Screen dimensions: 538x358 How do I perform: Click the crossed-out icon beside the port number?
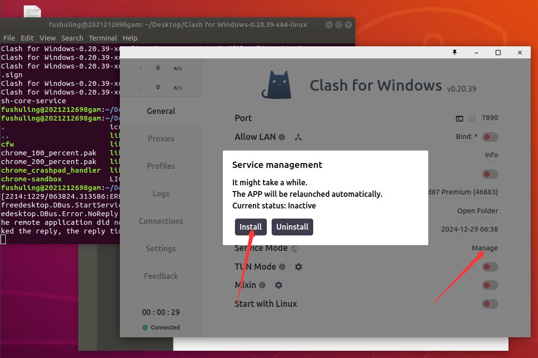click(x=471, y=118)
